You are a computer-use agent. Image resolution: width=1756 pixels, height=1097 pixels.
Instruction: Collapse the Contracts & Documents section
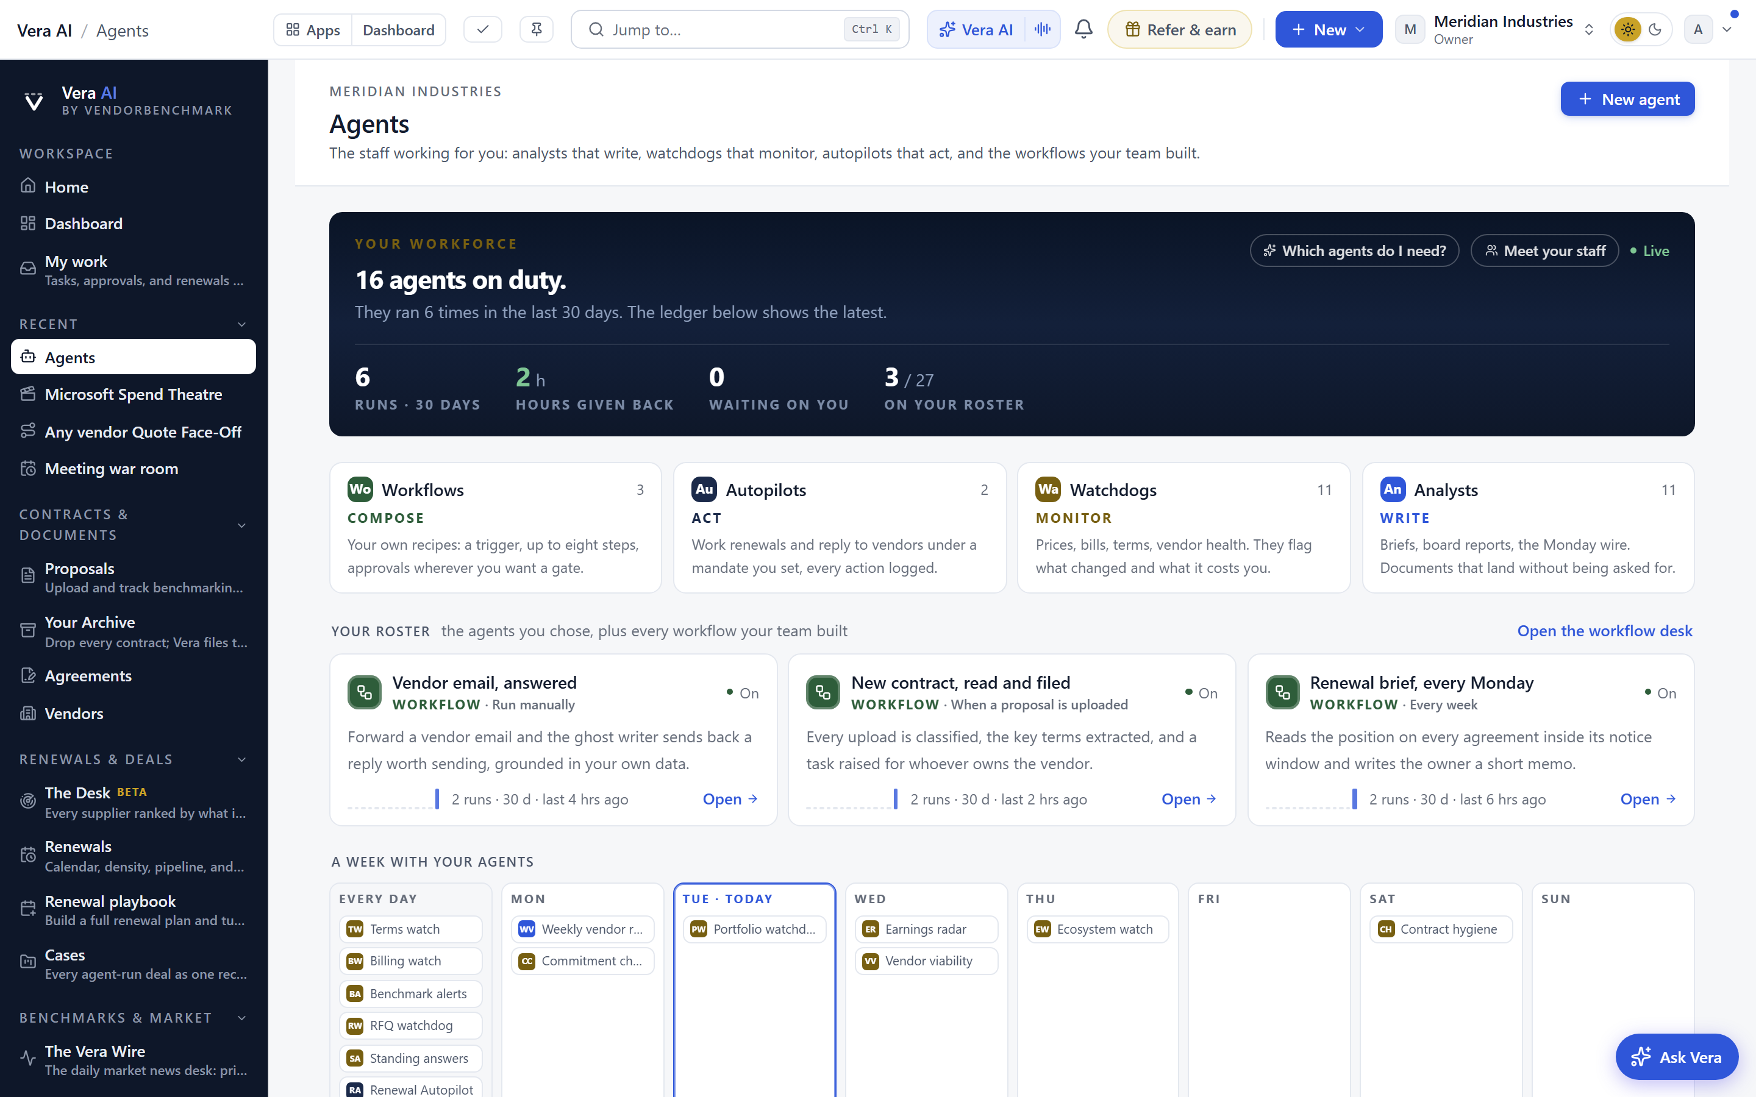point(241,525)
